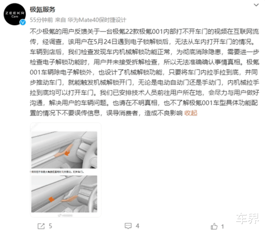Click the like count 1
Image resolution: width=265 pixels, height=232 pixels.
click(x=222, y=226)
